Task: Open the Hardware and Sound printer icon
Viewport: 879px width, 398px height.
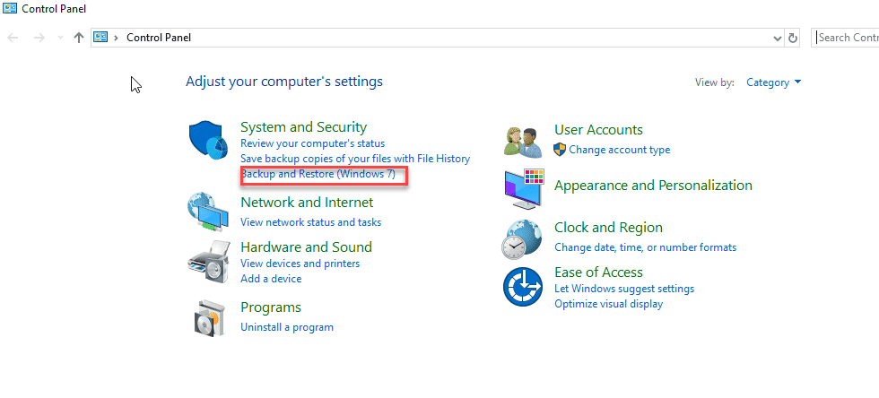Action: tap(209, 264)
